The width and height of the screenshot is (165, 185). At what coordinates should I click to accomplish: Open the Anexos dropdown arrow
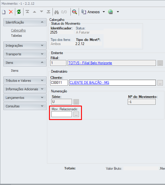point(104,12)
